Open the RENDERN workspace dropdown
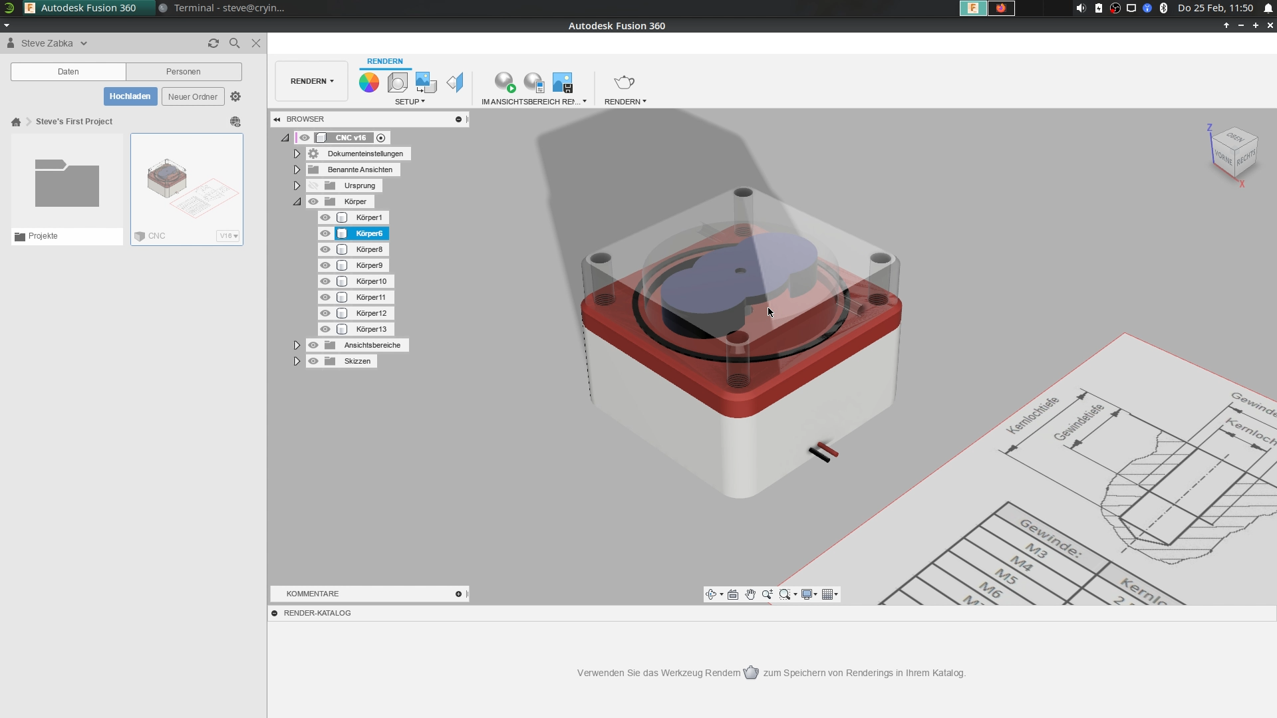 (312, 81)
